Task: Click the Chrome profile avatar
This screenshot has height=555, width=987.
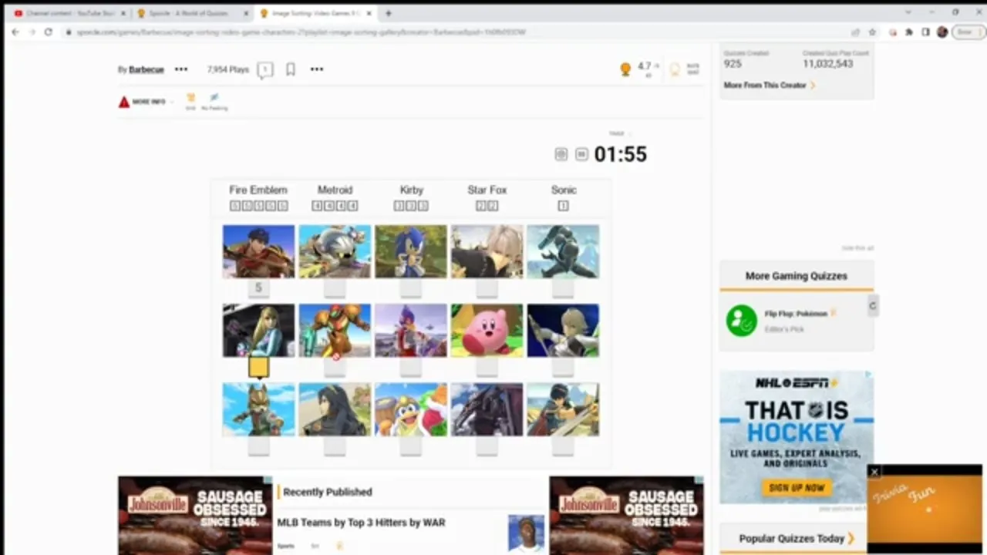Action: [942, 32]
